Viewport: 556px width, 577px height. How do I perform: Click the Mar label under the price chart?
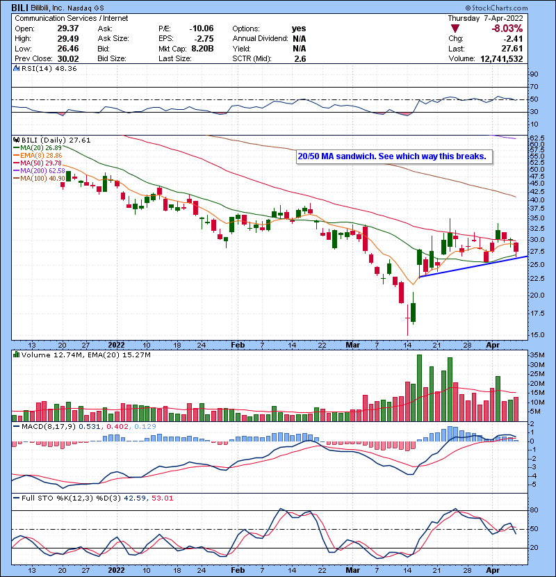[x=352, y=346]
